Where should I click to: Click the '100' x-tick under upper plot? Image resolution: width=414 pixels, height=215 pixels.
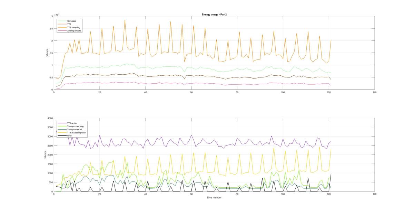point(283,92)
